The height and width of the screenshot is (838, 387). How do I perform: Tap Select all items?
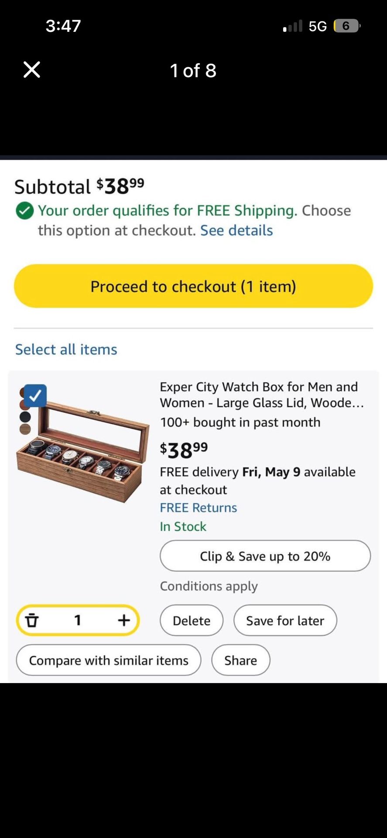[x=66, y=349]
